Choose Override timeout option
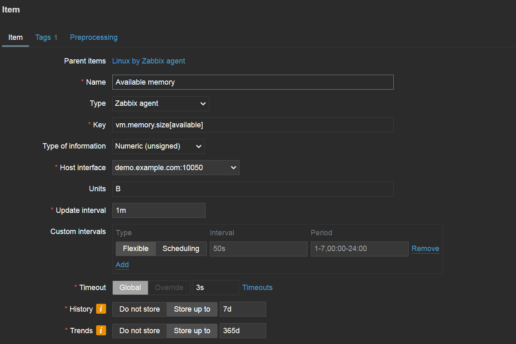 tap(169, 288)
